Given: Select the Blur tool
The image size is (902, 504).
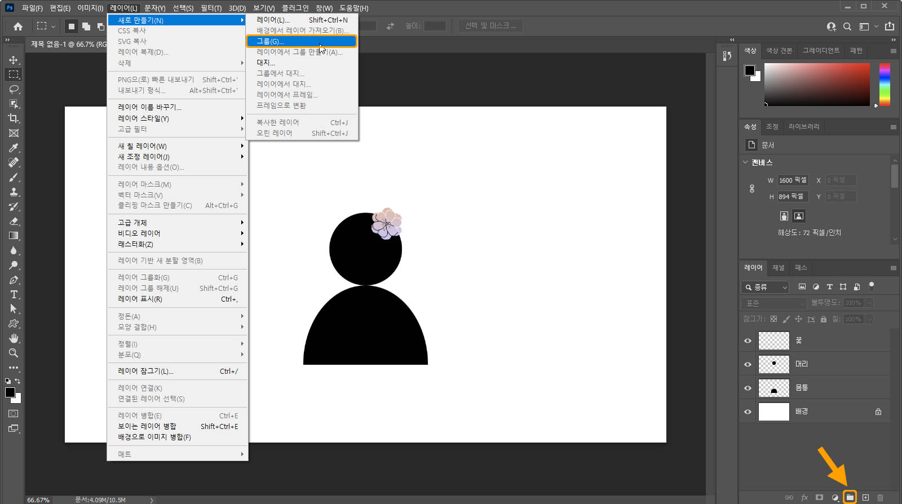Looking at the screenshot, I should pyautogui.click(x=14, y=250).
